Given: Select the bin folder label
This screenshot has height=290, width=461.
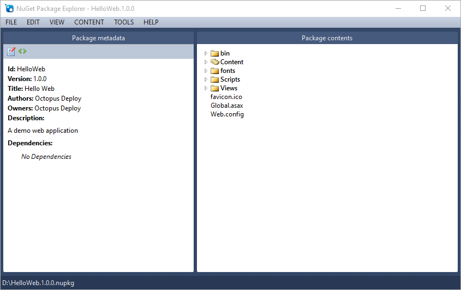Looking at the screenshot, I should (225, 53).
